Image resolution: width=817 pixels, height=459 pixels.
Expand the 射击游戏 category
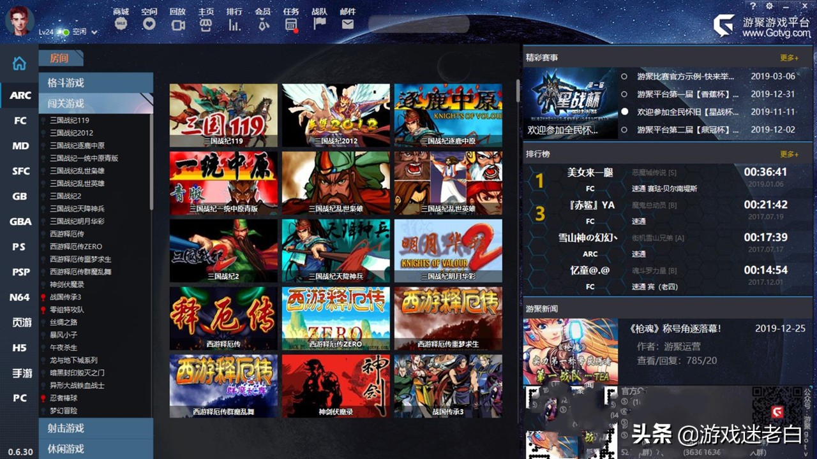point(96,428)
